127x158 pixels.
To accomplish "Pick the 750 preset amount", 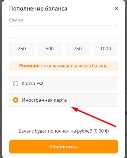I will [78, 49].
